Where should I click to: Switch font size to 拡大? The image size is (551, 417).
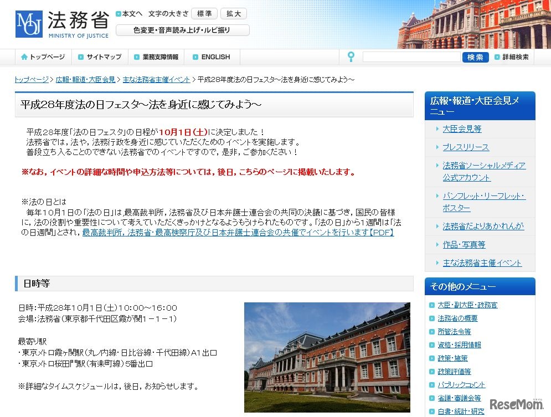coord(233,13)
